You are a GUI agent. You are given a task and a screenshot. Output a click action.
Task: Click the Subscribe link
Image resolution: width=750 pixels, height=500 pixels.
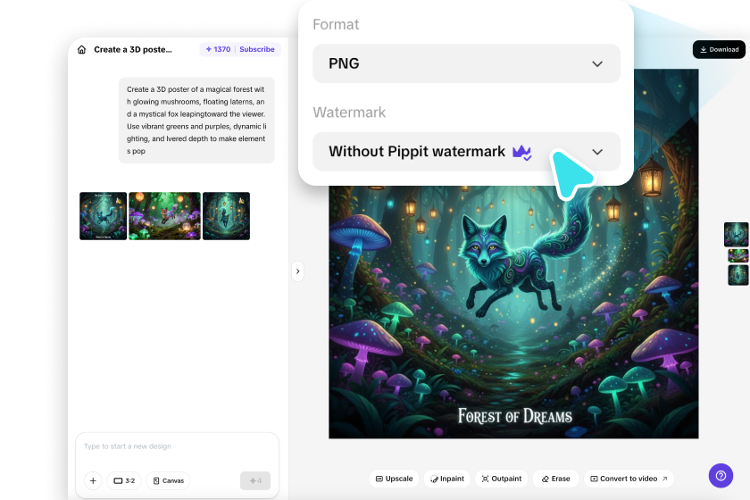(x=257, y=49)
